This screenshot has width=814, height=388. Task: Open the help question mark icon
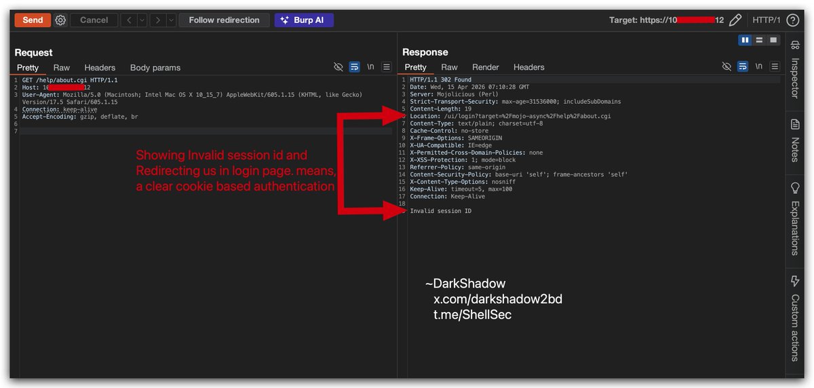(792, 20)
